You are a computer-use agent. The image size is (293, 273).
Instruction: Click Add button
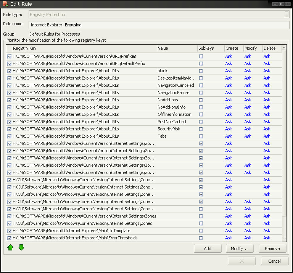coord(208,249)
